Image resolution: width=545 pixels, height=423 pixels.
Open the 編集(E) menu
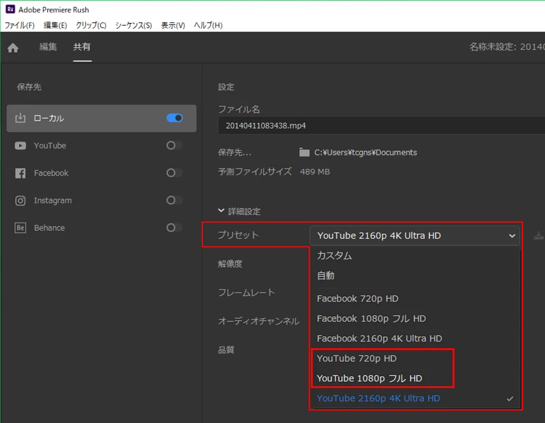(x=56, y=26)
